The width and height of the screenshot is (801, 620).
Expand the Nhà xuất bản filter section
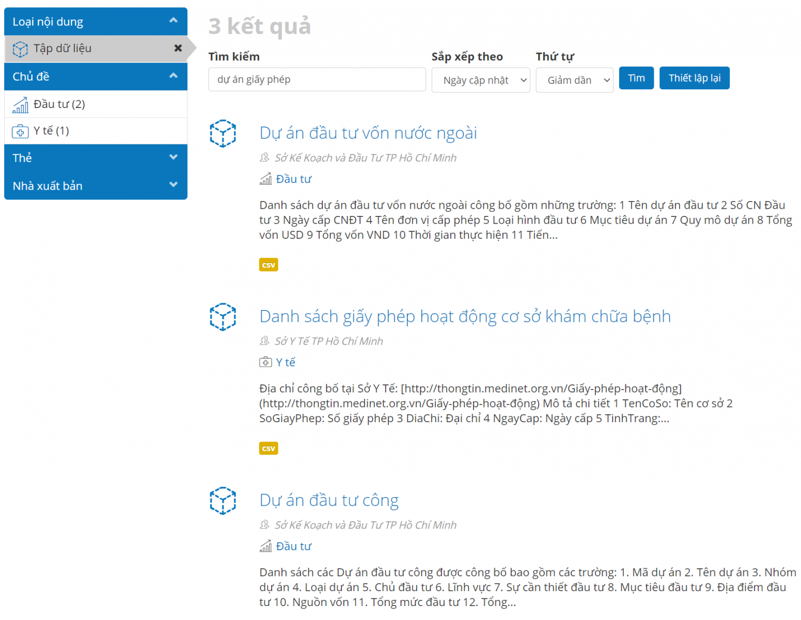(x=174, y=185)
